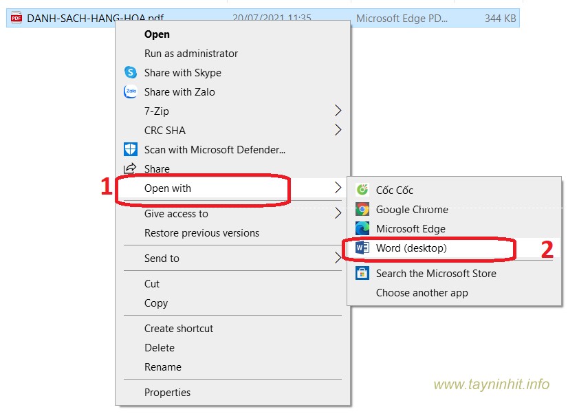
Task: Click the Google Chrome icon
Action: coord(362,209)
